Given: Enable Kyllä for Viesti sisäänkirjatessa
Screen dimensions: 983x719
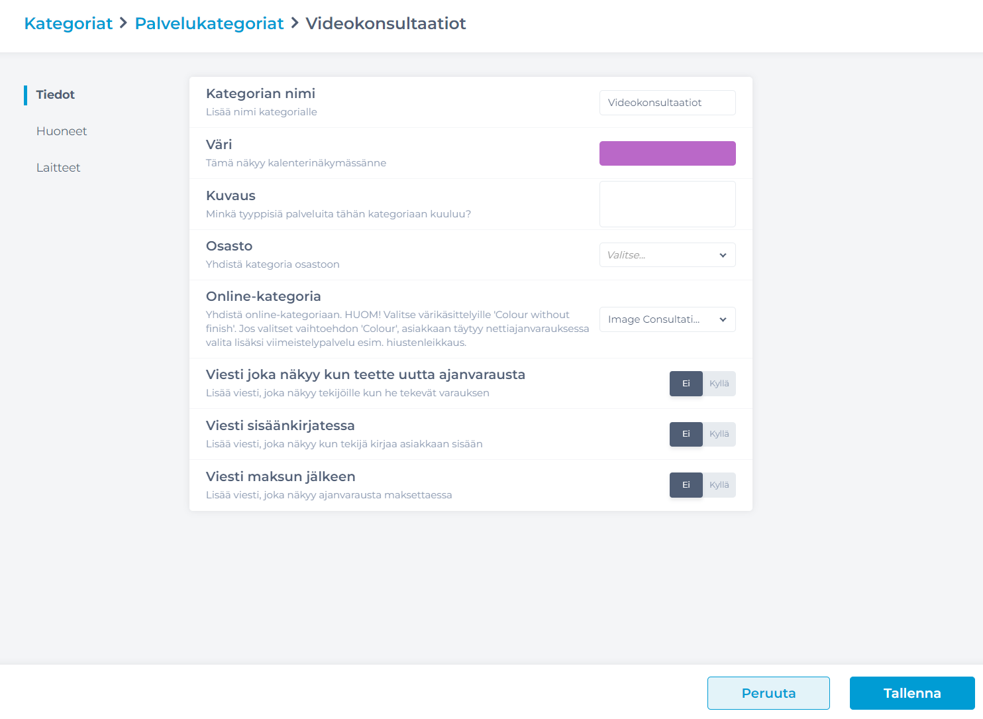Looking at the screenshot, I should pos(719,434).
